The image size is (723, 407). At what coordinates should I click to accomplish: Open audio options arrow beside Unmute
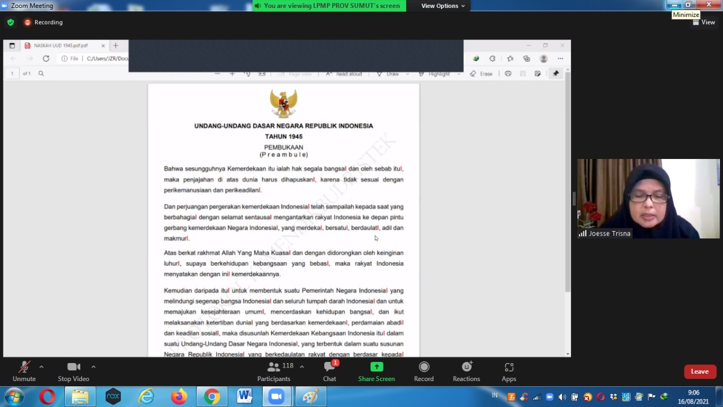tap(41, 367)
